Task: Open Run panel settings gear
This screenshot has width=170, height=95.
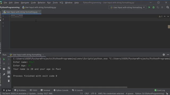Action: [x=164, y=55]
